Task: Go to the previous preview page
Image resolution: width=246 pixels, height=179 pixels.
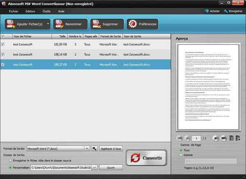Action: pos(187,138)
